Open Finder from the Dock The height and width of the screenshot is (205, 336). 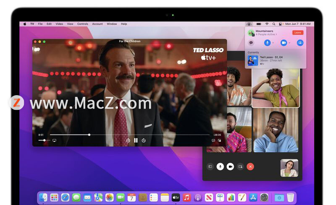point(43,197)
